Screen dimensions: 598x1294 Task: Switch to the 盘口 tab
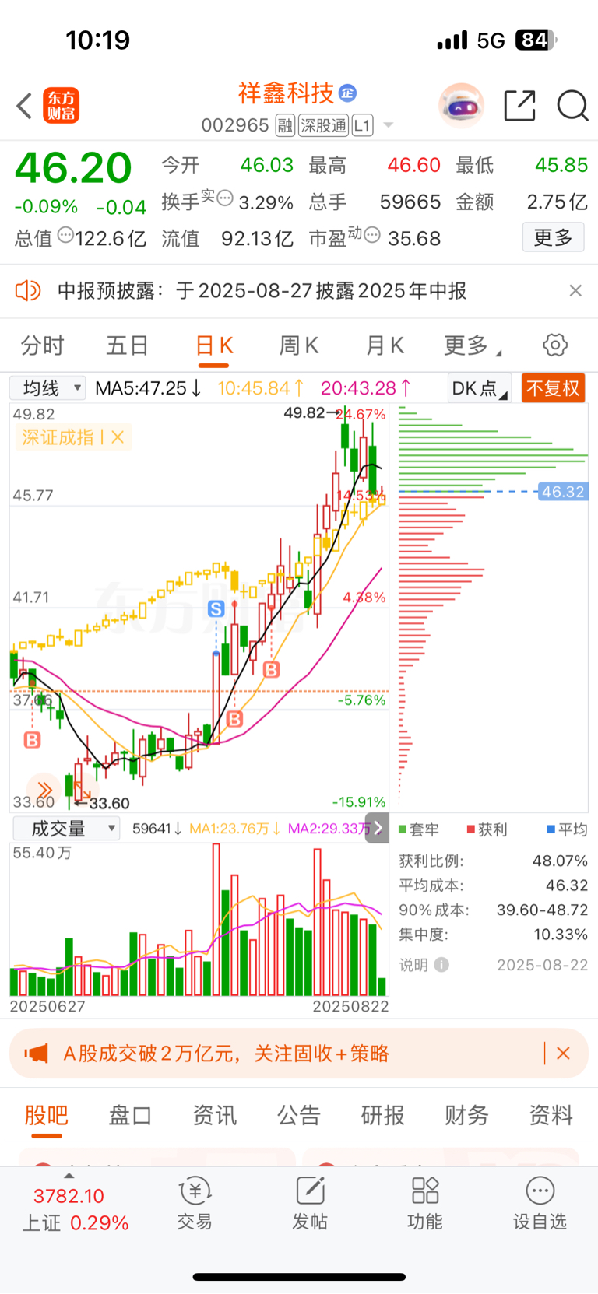[x=130, y=1115]
